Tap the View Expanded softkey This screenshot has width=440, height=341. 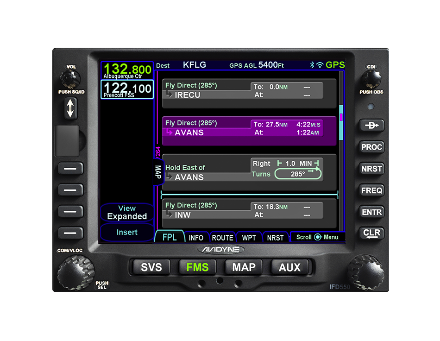(x=127, y=212)
